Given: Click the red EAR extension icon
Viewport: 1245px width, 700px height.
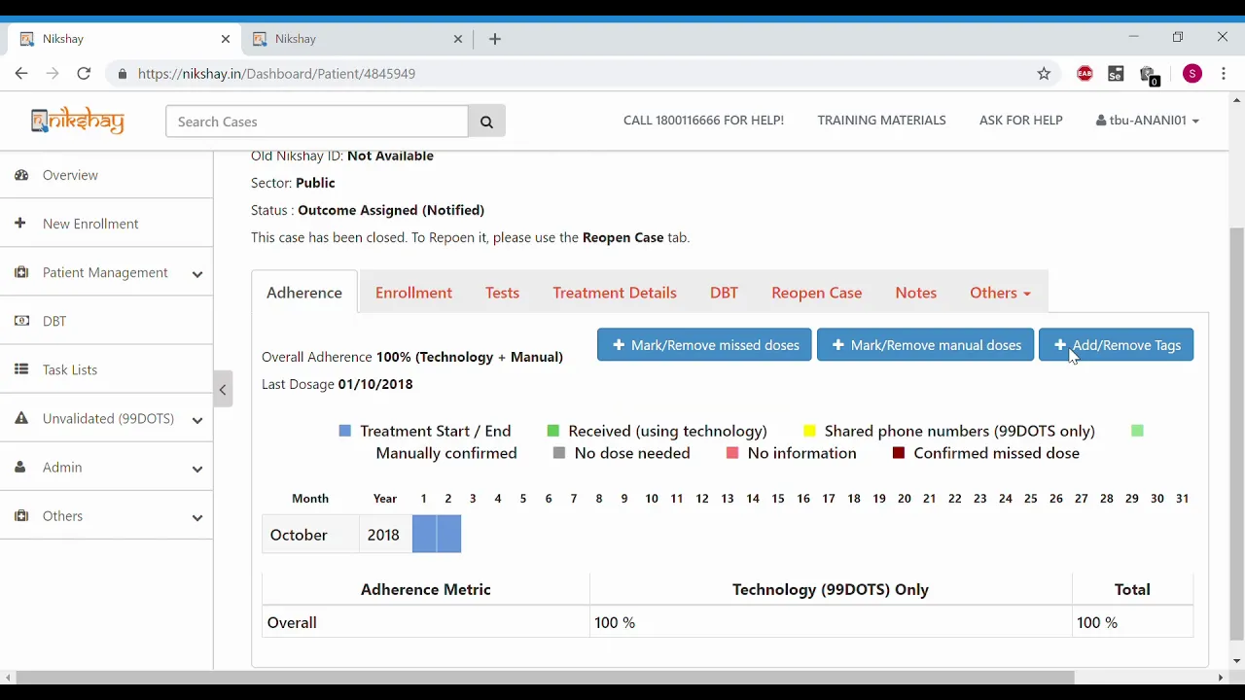Looking at the screenshot, I should pyautogui.click(x=1085, y=74).
